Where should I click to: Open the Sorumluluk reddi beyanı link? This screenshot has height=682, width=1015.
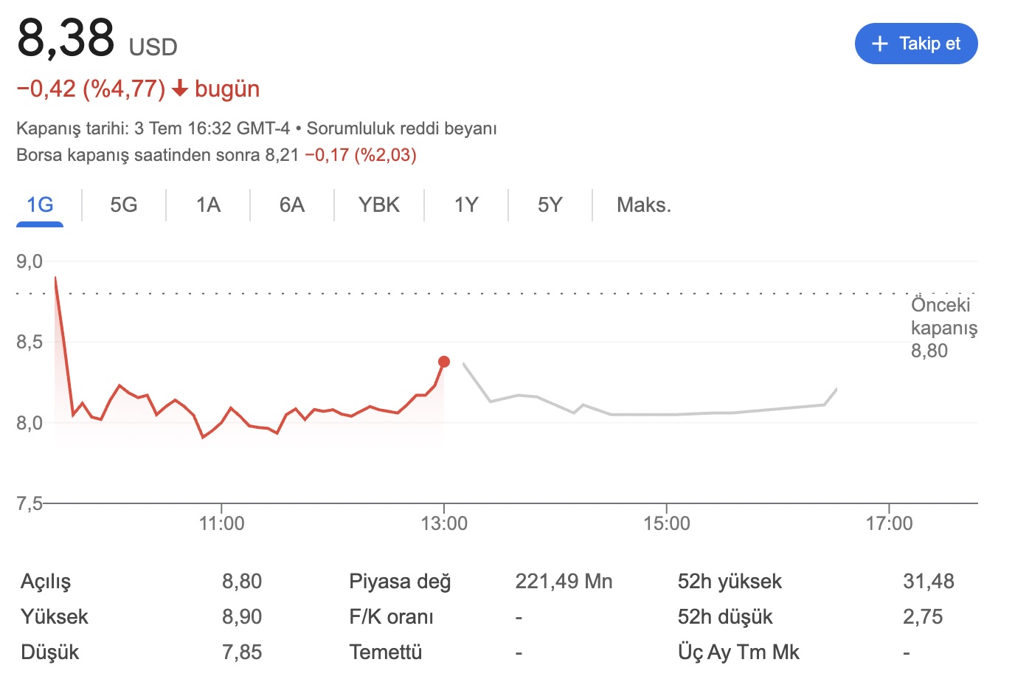401,128
